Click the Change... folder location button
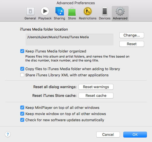152x142 pixels. point(132,35)
